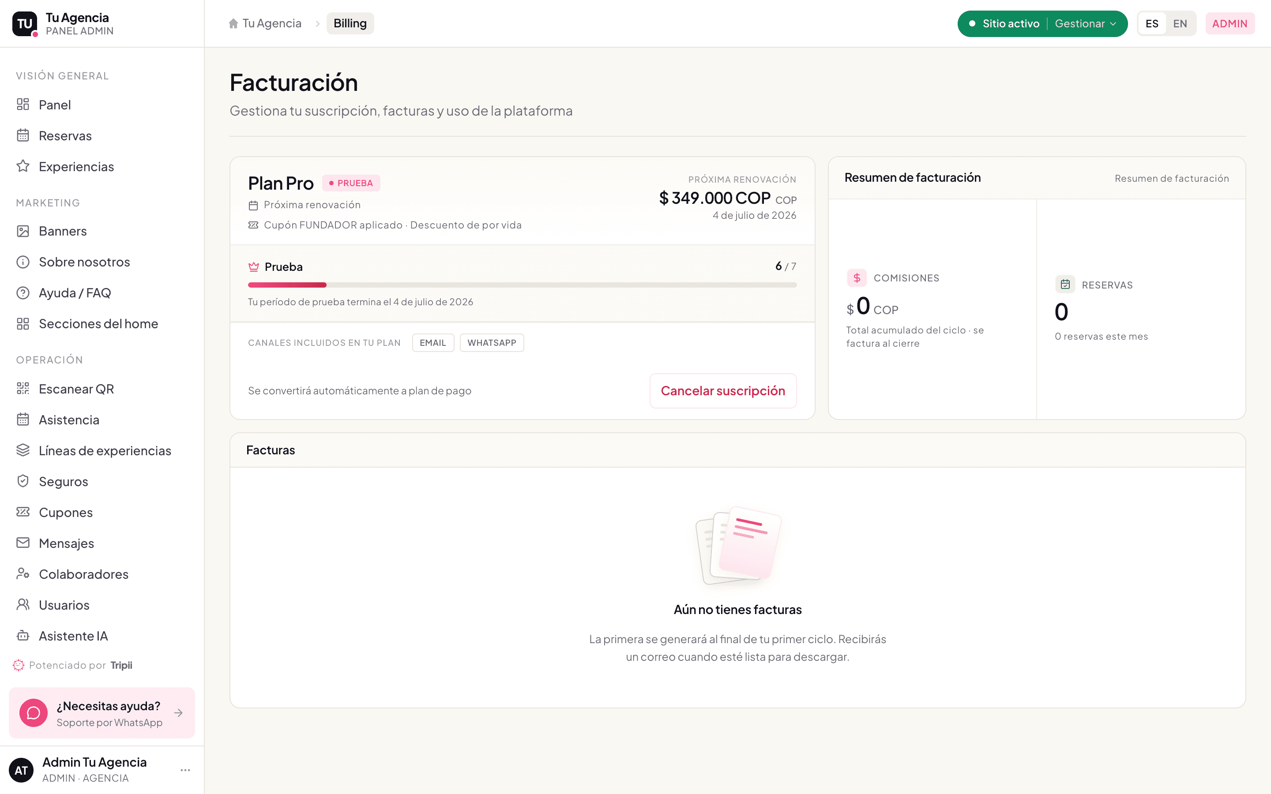
Task: Click the AT user avatar
Action: pos(21,770)
